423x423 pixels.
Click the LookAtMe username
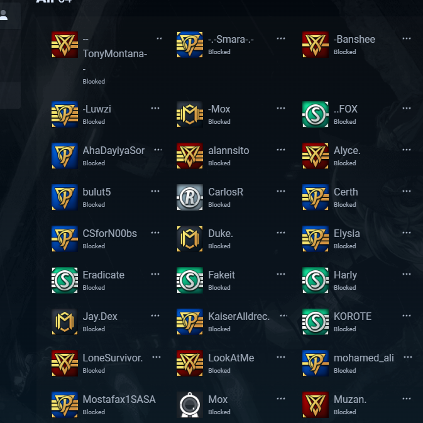[231, 358]
